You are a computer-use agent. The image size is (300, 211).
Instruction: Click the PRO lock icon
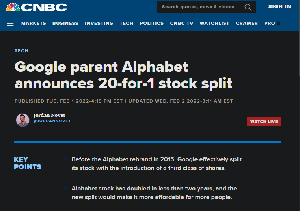278,23
